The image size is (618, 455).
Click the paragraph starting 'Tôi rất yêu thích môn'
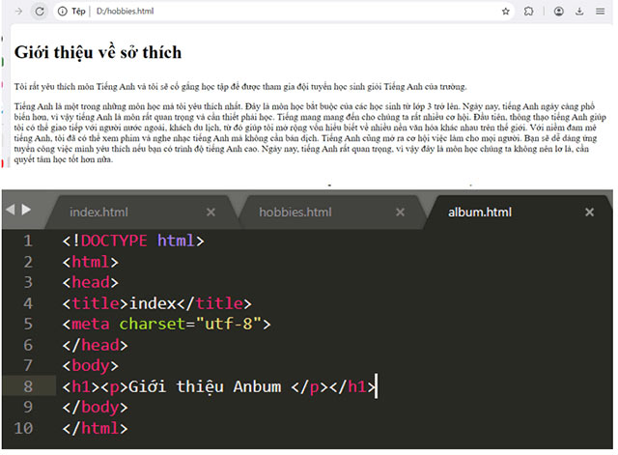coord(240,86)
